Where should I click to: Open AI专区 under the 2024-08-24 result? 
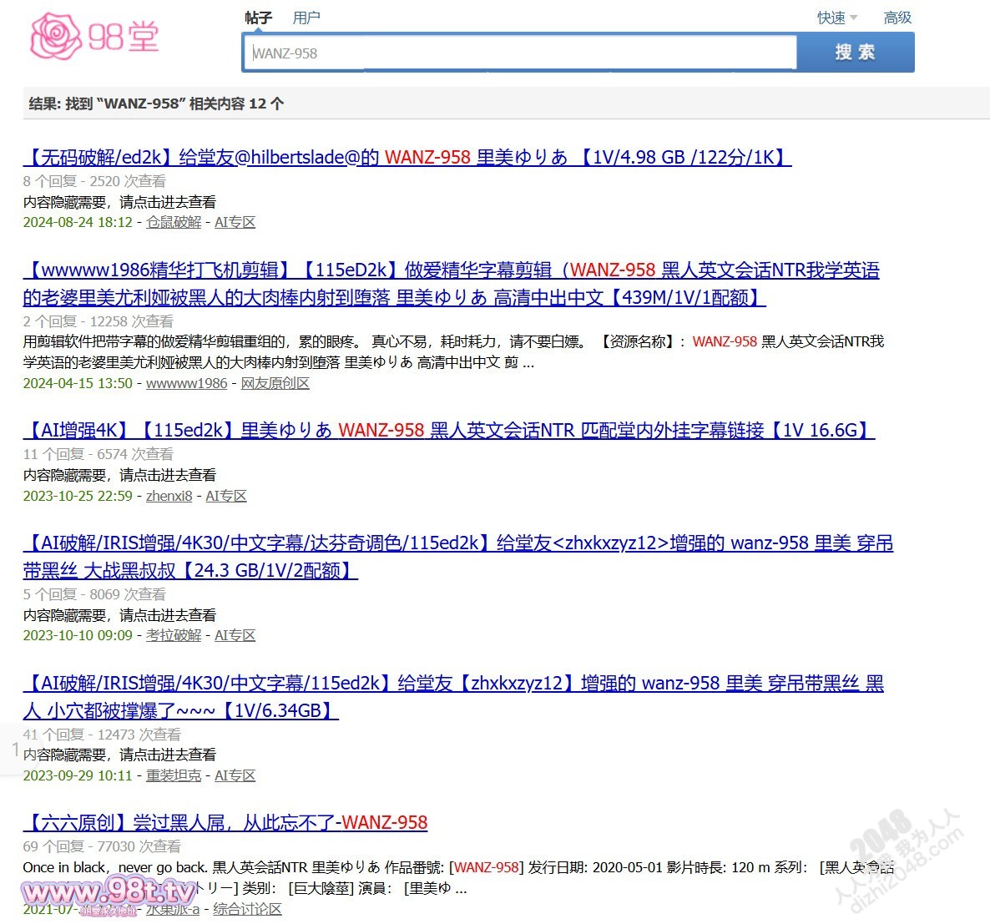[235, 222]
